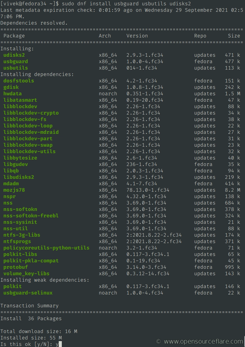Click the hwdata package name
245x347 pixels.
point(13,94)
